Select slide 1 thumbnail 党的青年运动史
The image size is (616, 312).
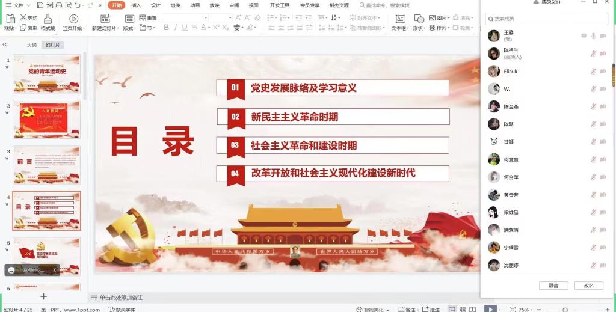[x=47, y=73]
